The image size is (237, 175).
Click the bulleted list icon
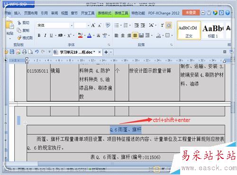117,25
